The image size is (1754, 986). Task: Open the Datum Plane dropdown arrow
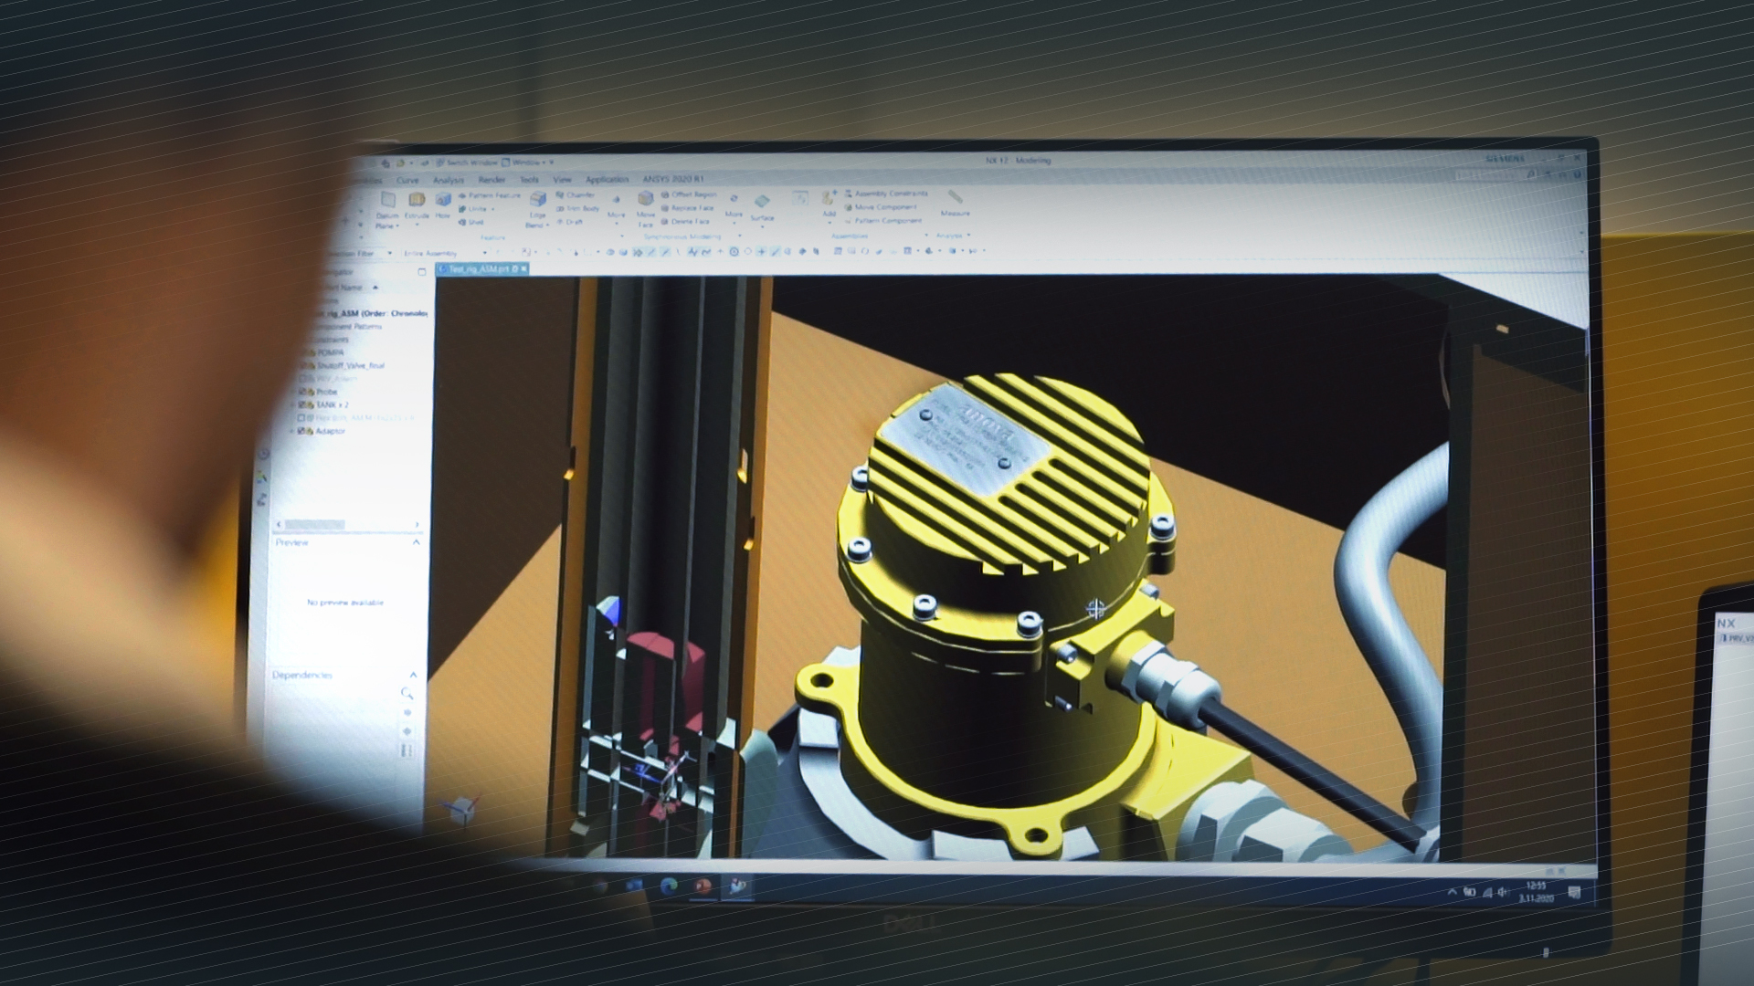tap(398, 226)
